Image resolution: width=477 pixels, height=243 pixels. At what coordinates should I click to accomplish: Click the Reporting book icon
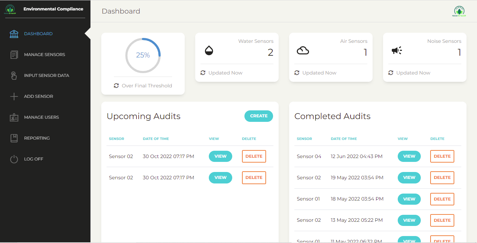[x=14, y=138]
